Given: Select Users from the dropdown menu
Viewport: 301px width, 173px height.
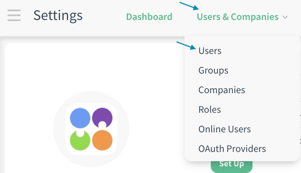Looking at the screenshot, I should (210, 51).
